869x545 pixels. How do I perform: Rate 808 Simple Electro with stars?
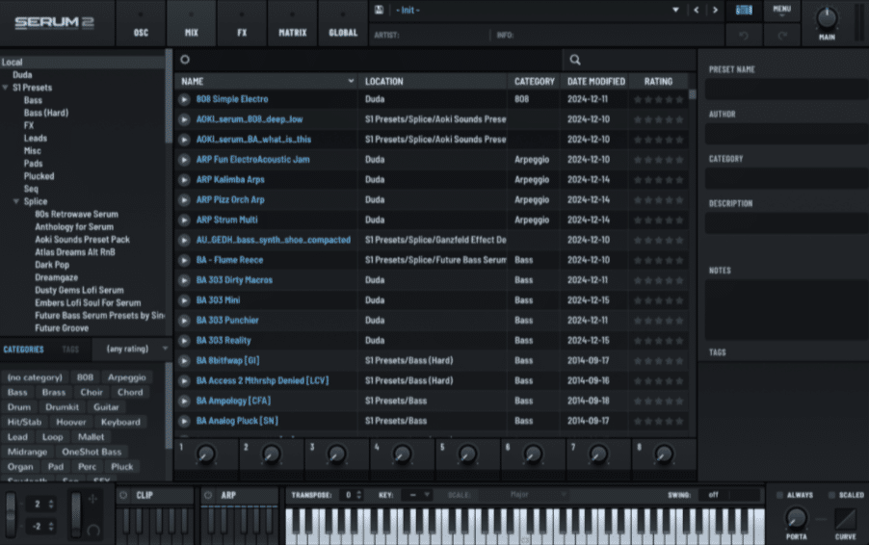(658, 100)
